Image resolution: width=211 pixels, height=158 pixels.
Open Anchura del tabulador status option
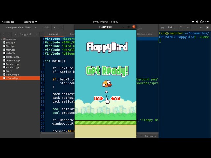point(152,136)
